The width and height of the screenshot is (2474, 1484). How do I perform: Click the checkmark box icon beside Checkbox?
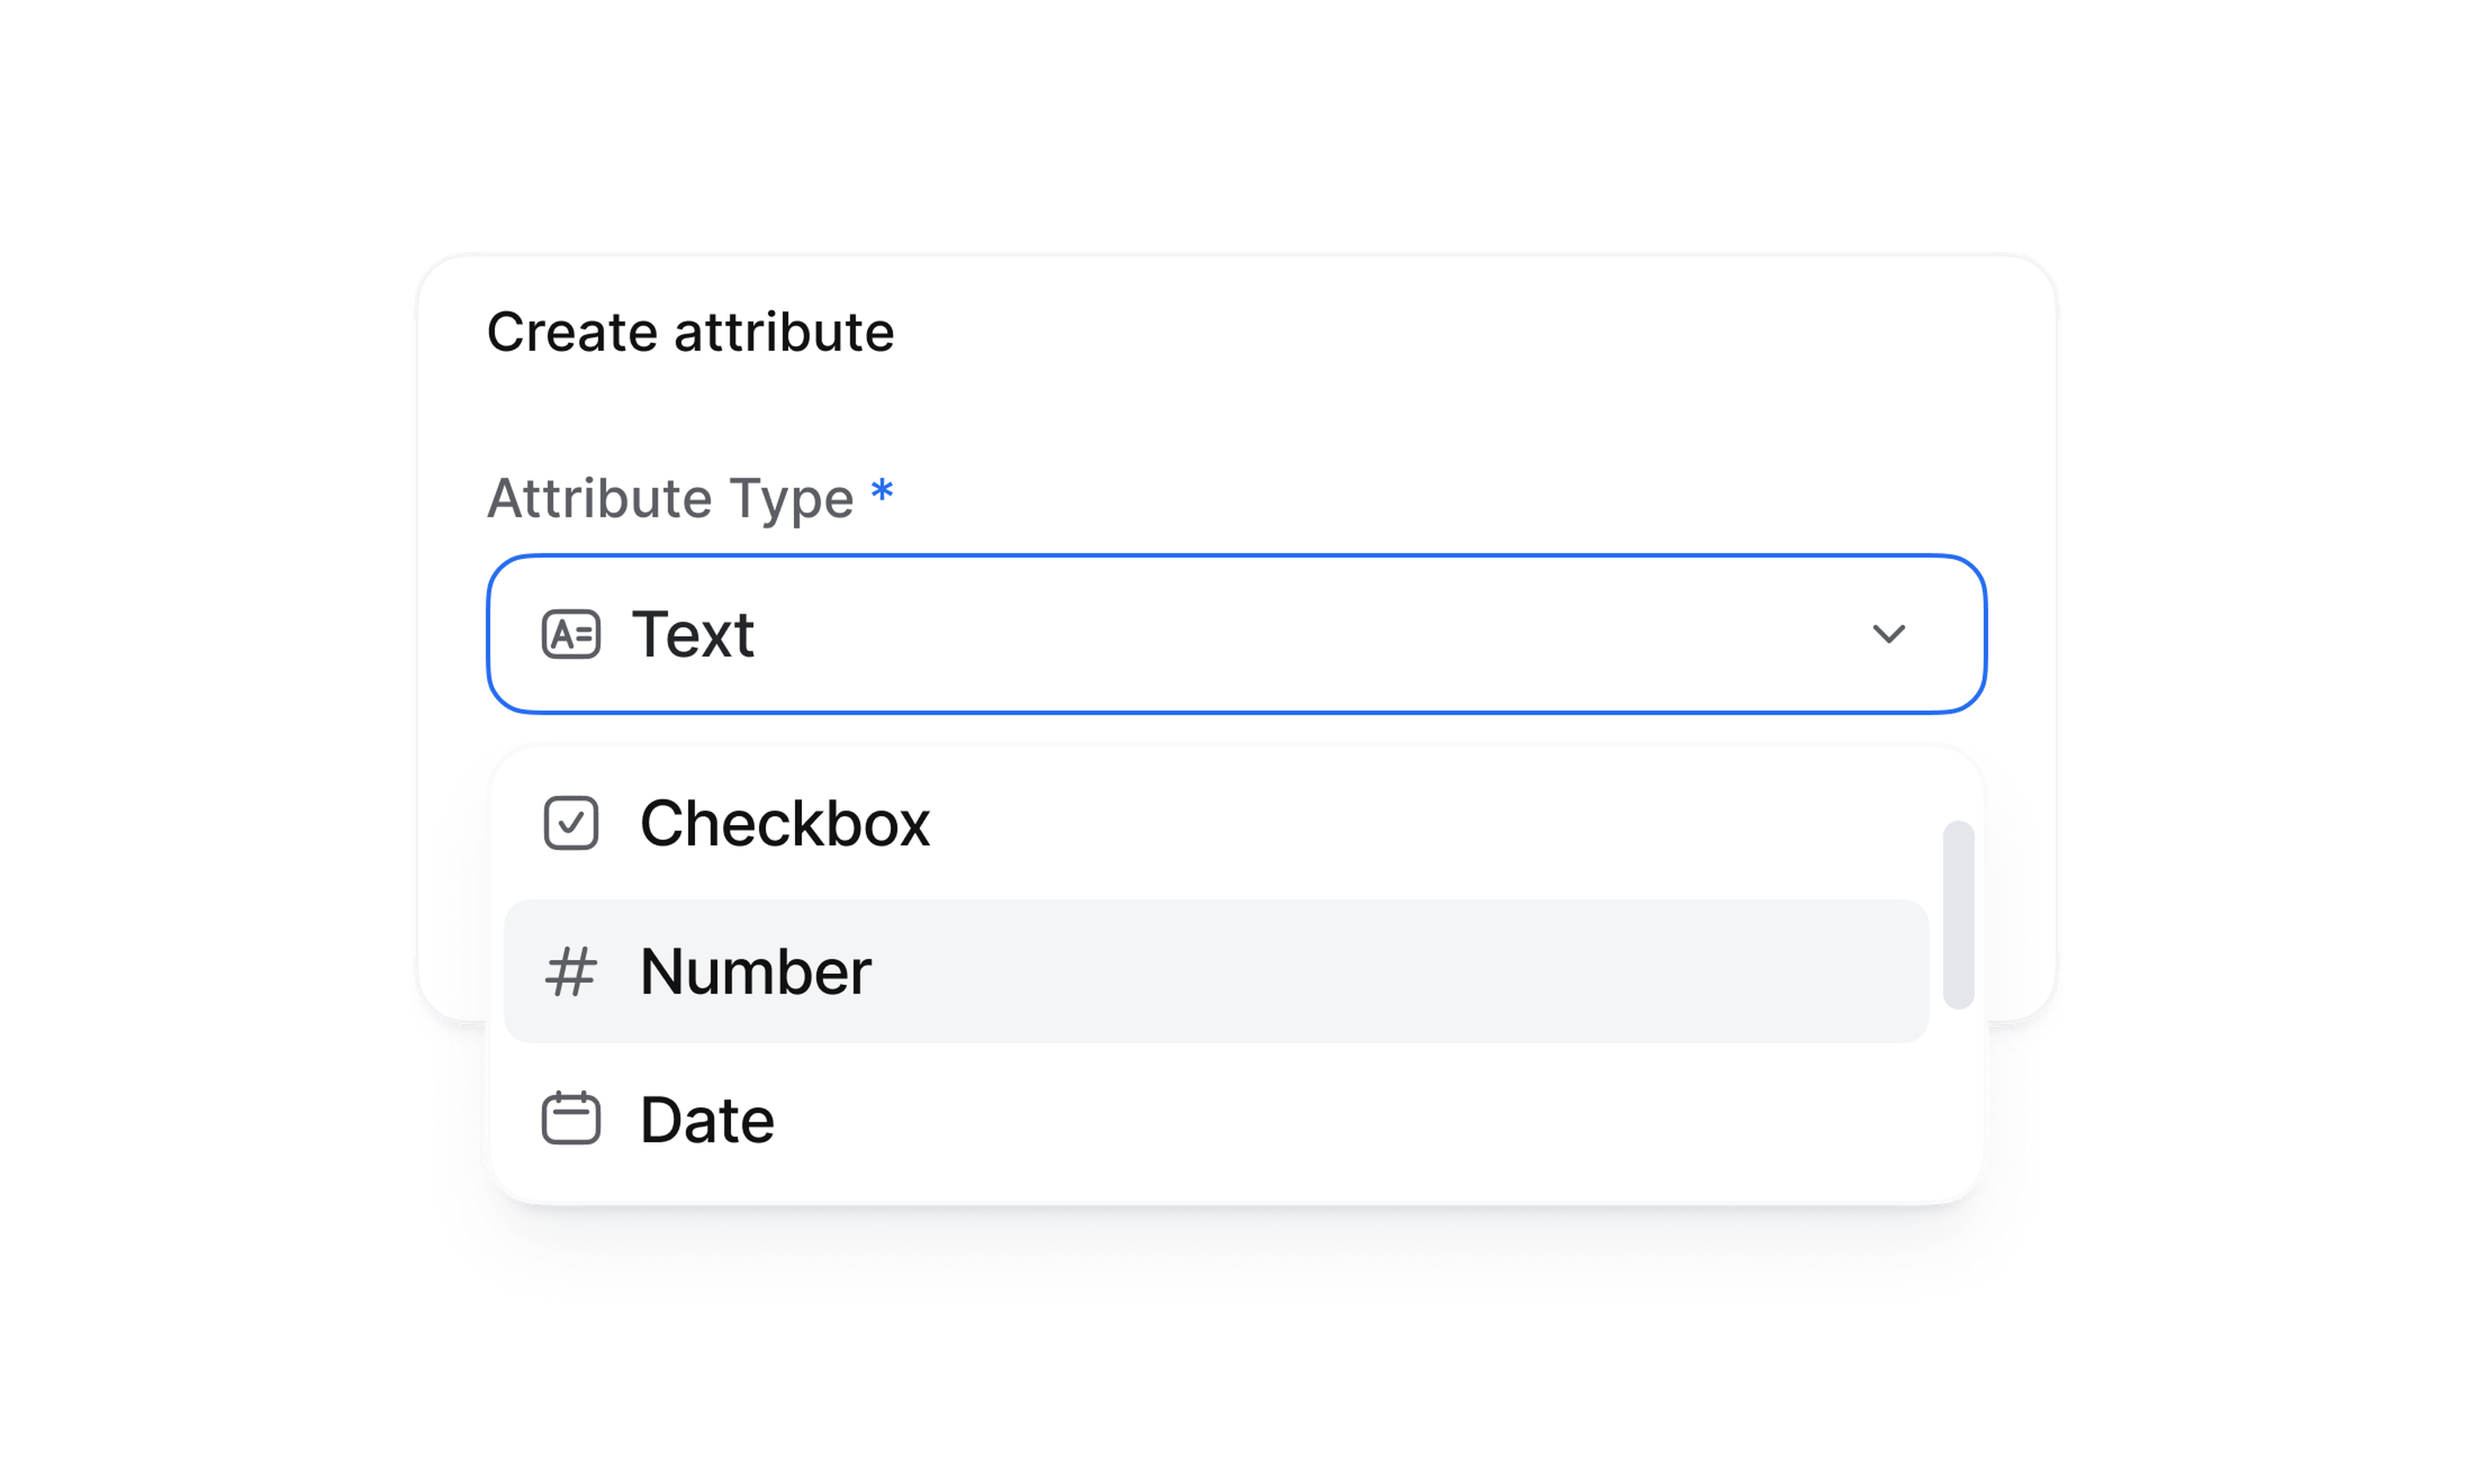click(x=571, y=823)
